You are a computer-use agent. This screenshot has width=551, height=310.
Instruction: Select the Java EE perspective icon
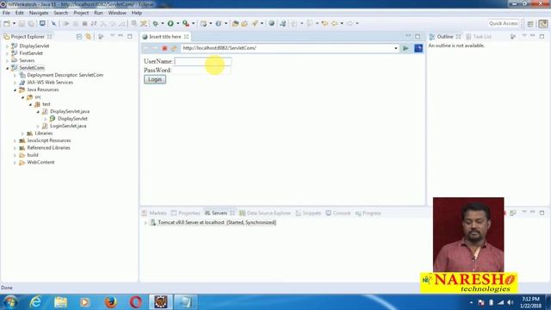543,23
